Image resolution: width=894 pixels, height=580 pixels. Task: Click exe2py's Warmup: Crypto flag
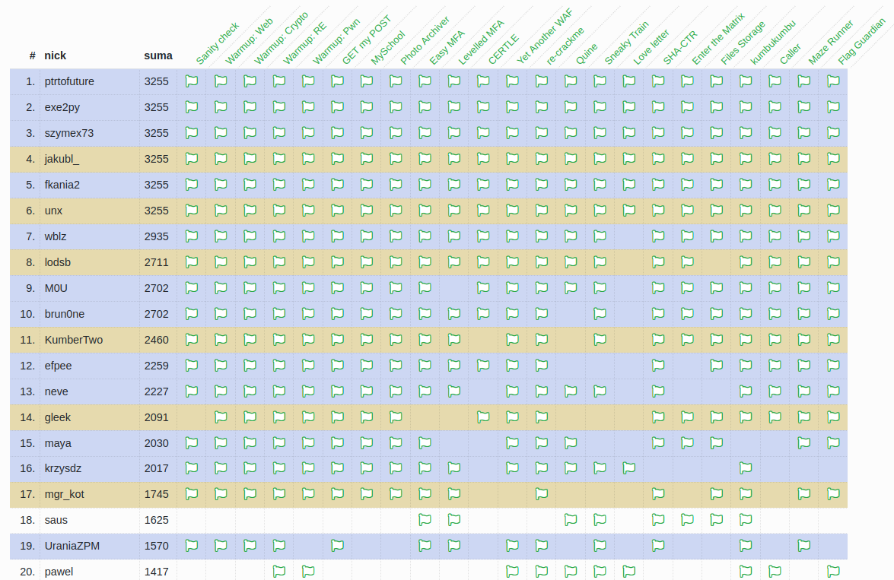click(250, 107)
